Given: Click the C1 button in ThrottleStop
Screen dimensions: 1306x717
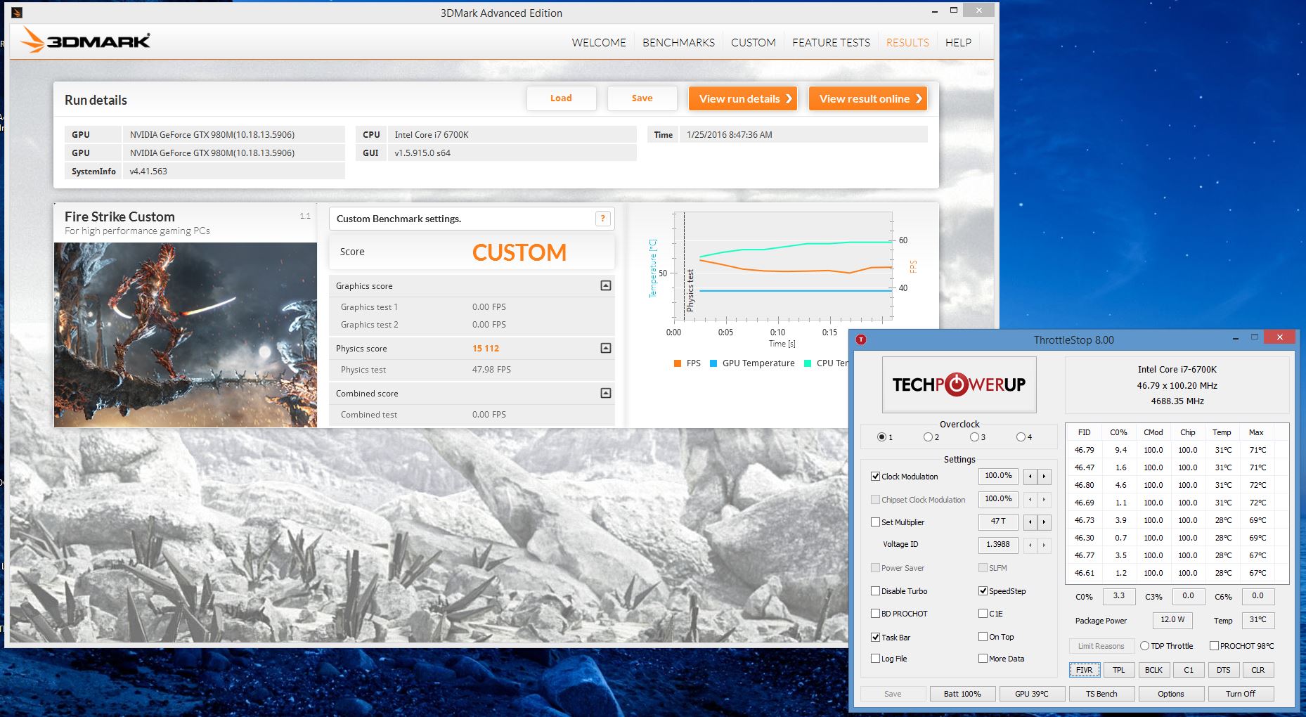Looking at the screenshot, I should [x=1189, y=670].
